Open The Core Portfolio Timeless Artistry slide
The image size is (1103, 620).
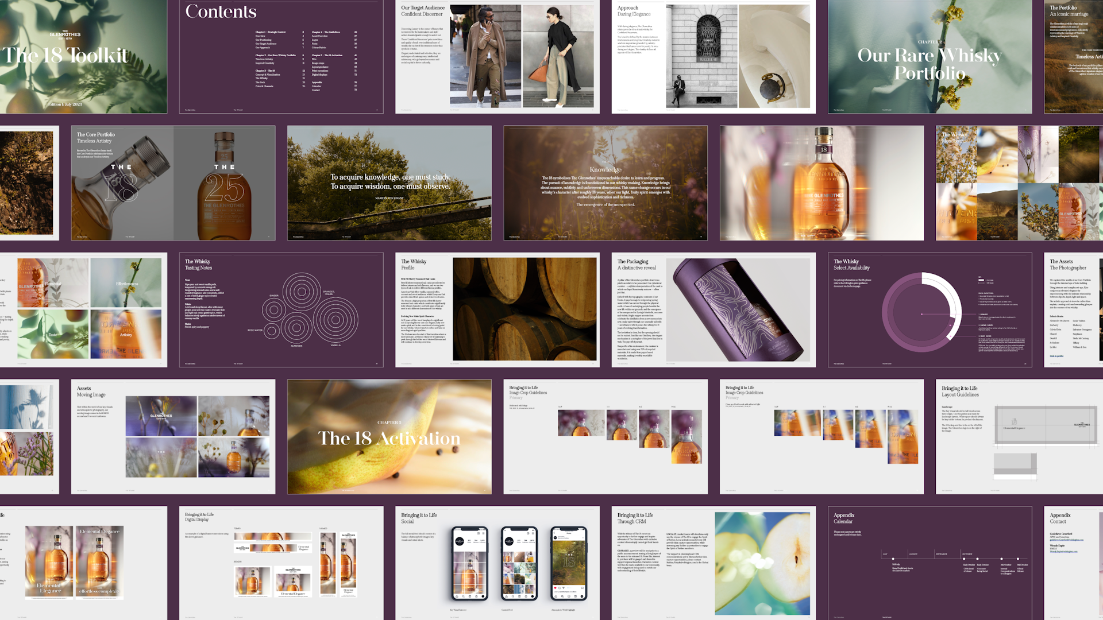pos(173,183)
